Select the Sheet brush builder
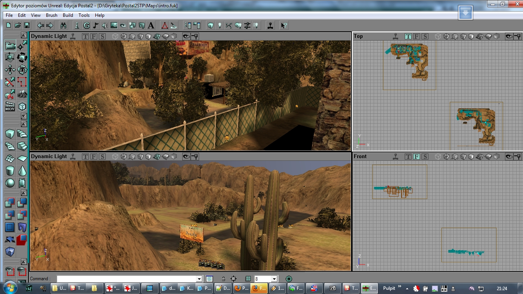Image resolution: width=523 pixels, height=294 pixels. 22,158
